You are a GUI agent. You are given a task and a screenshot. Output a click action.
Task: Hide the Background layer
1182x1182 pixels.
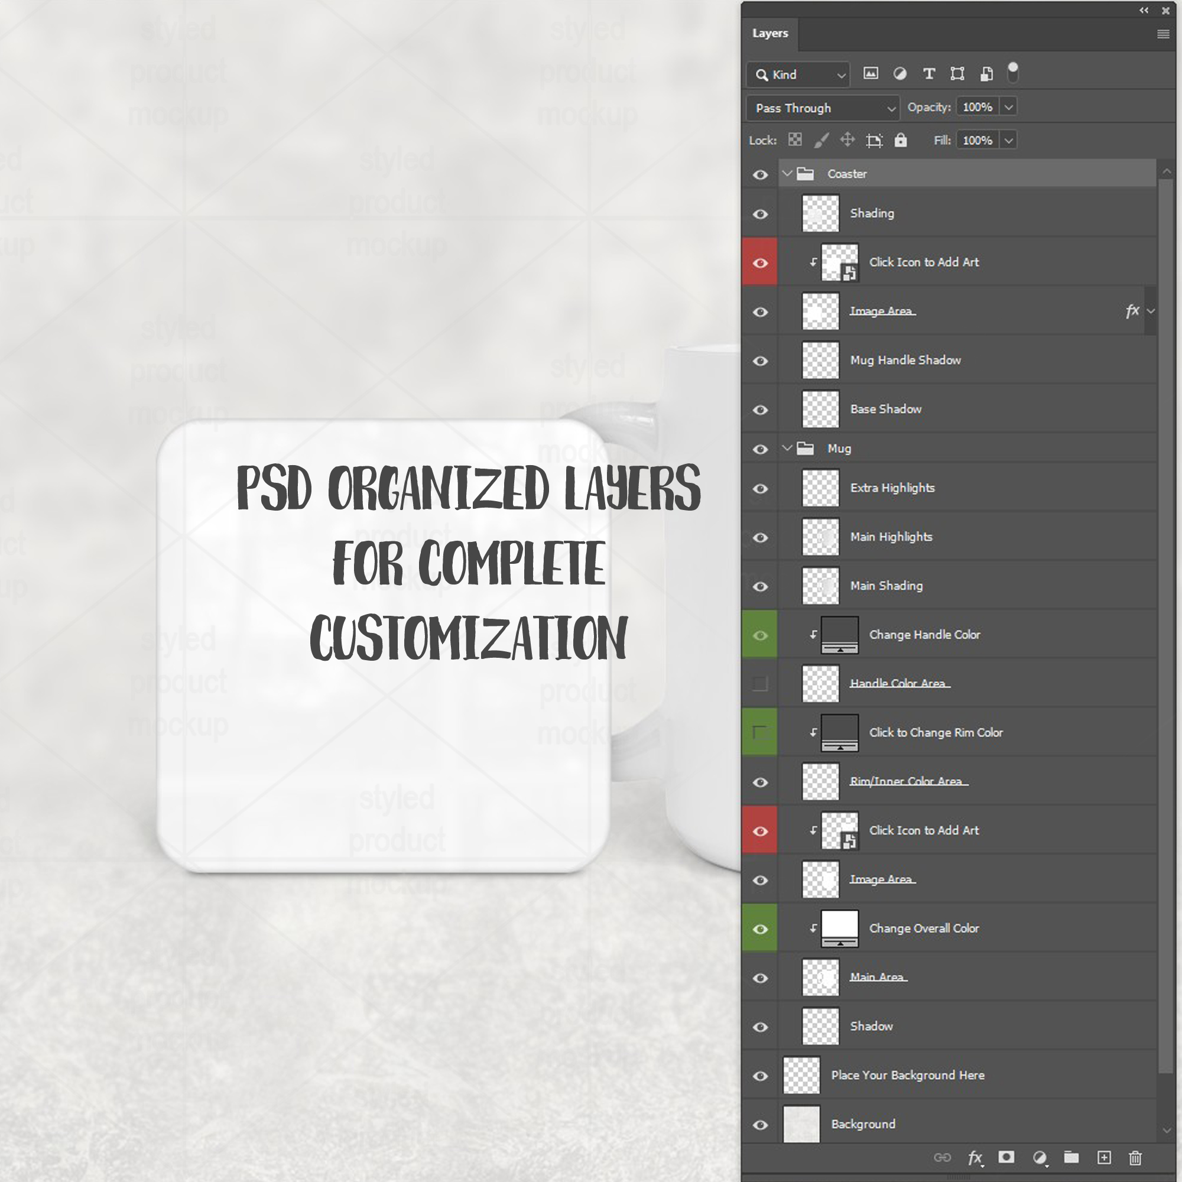click(x=760, y=1125)
